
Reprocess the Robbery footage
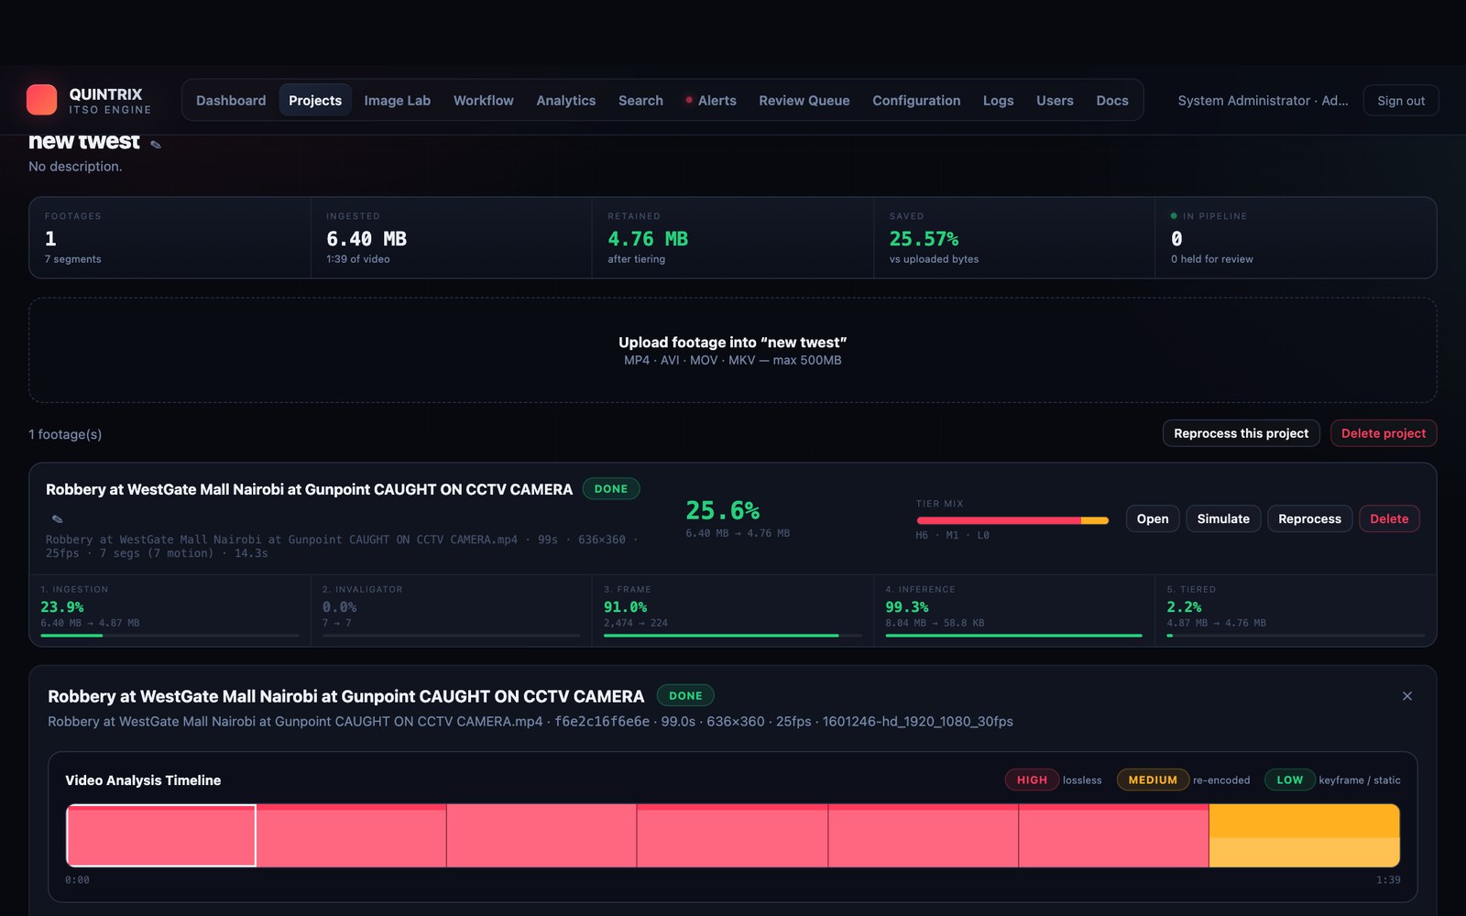(x=1309, y=518)
